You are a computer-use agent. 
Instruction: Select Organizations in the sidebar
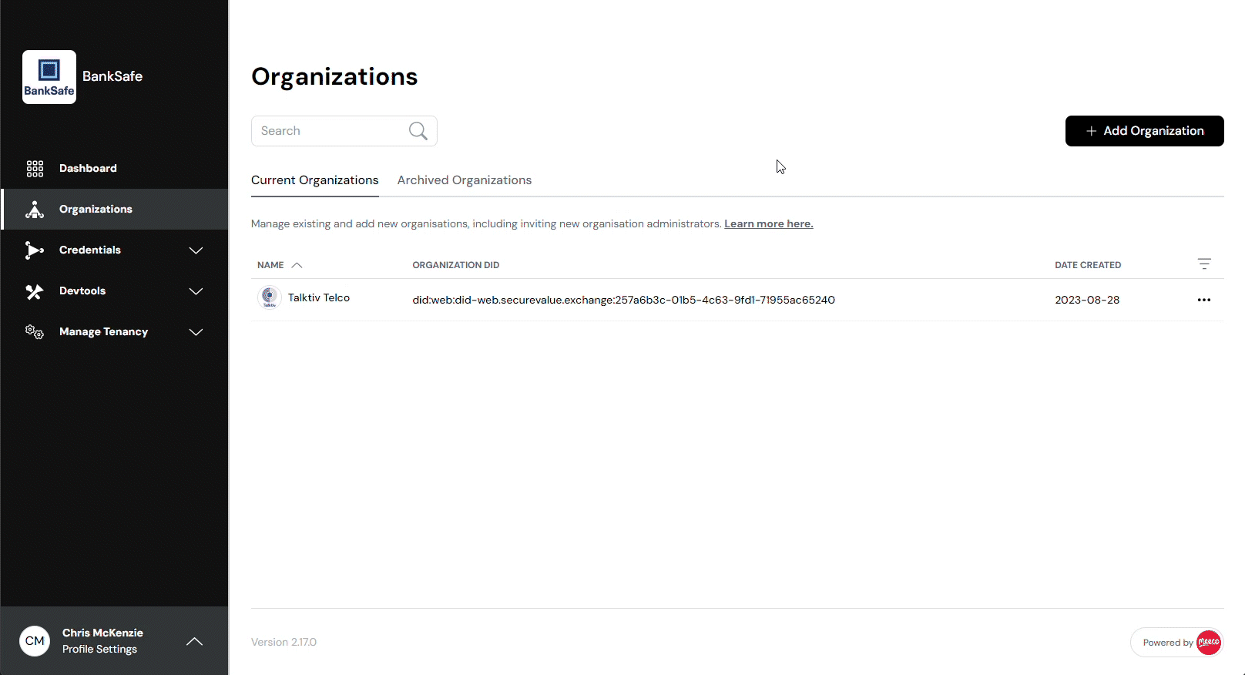pos(114,209)
